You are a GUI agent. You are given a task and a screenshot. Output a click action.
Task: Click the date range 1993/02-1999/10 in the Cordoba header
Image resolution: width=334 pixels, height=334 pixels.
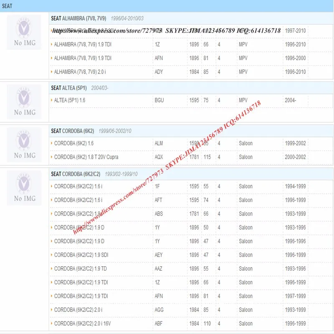[121, 174]
